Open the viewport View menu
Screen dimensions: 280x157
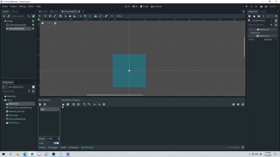tap(119, 16)
